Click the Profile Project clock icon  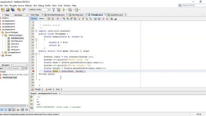(x=77, y=10)
